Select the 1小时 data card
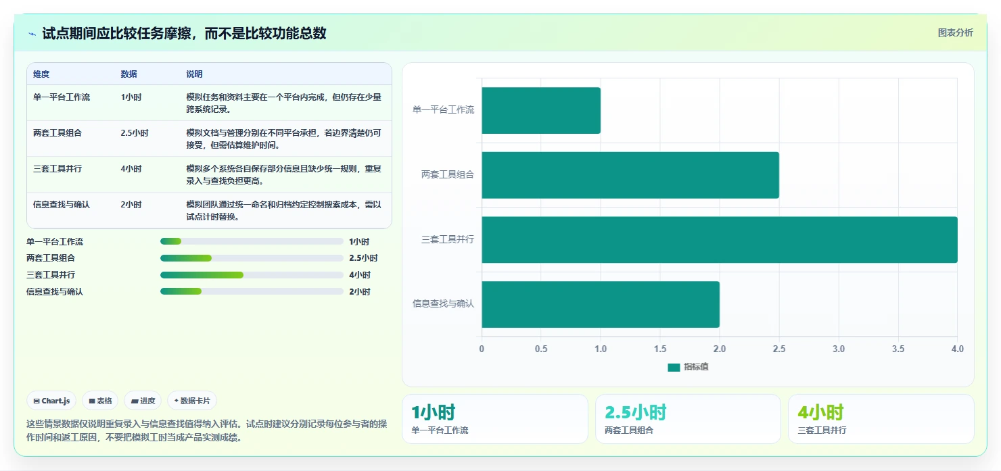Screen dimensions: 1001x471 coord(495,419)
